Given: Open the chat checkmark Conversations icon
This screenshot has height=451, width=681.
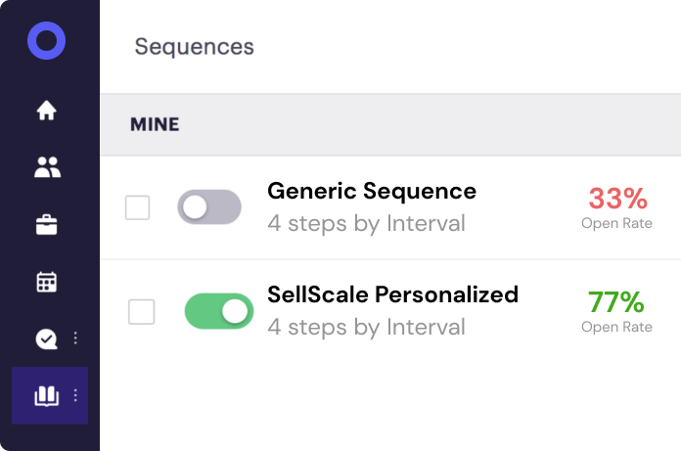Looking at the screenshot, I should pos(46,338).
